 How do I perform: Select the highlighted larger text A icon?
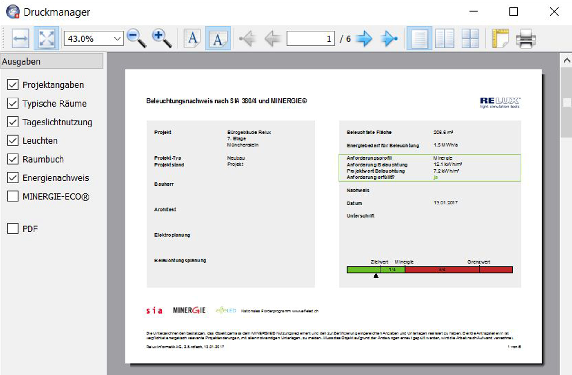coord(218,39)
